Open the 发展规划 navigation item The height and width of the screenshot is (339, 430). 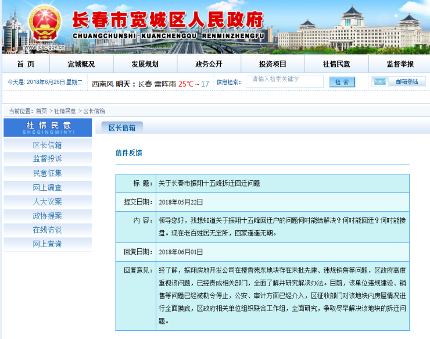[x=145, y=64]
